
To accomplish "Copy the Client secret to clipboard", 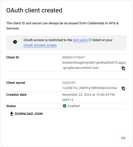I will click(123, 89).
